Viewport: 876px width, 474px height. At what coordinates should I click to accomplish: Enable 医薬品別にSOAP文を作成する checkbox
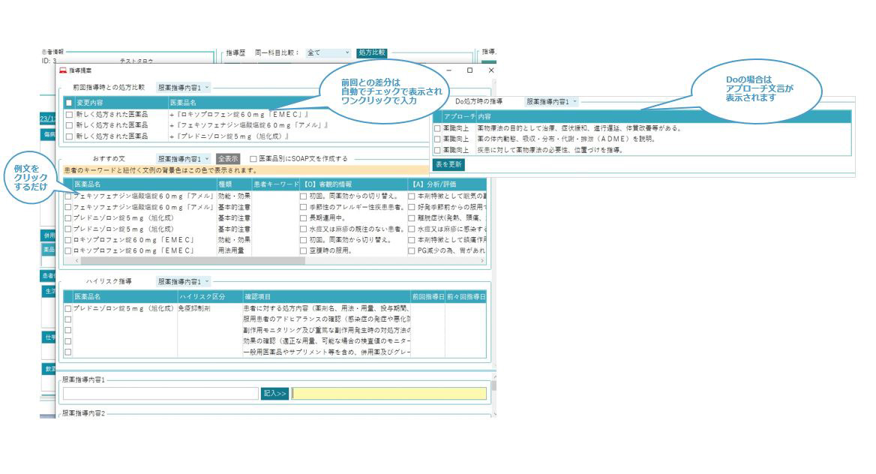[x=253, y=159]
